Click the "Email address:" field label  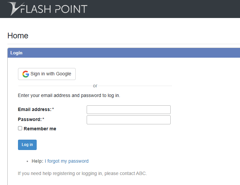tap(34, 109)
